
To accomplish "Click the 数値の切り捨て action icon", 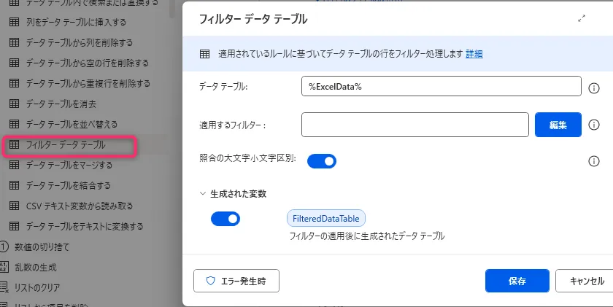I will click(x=5, y=246).
